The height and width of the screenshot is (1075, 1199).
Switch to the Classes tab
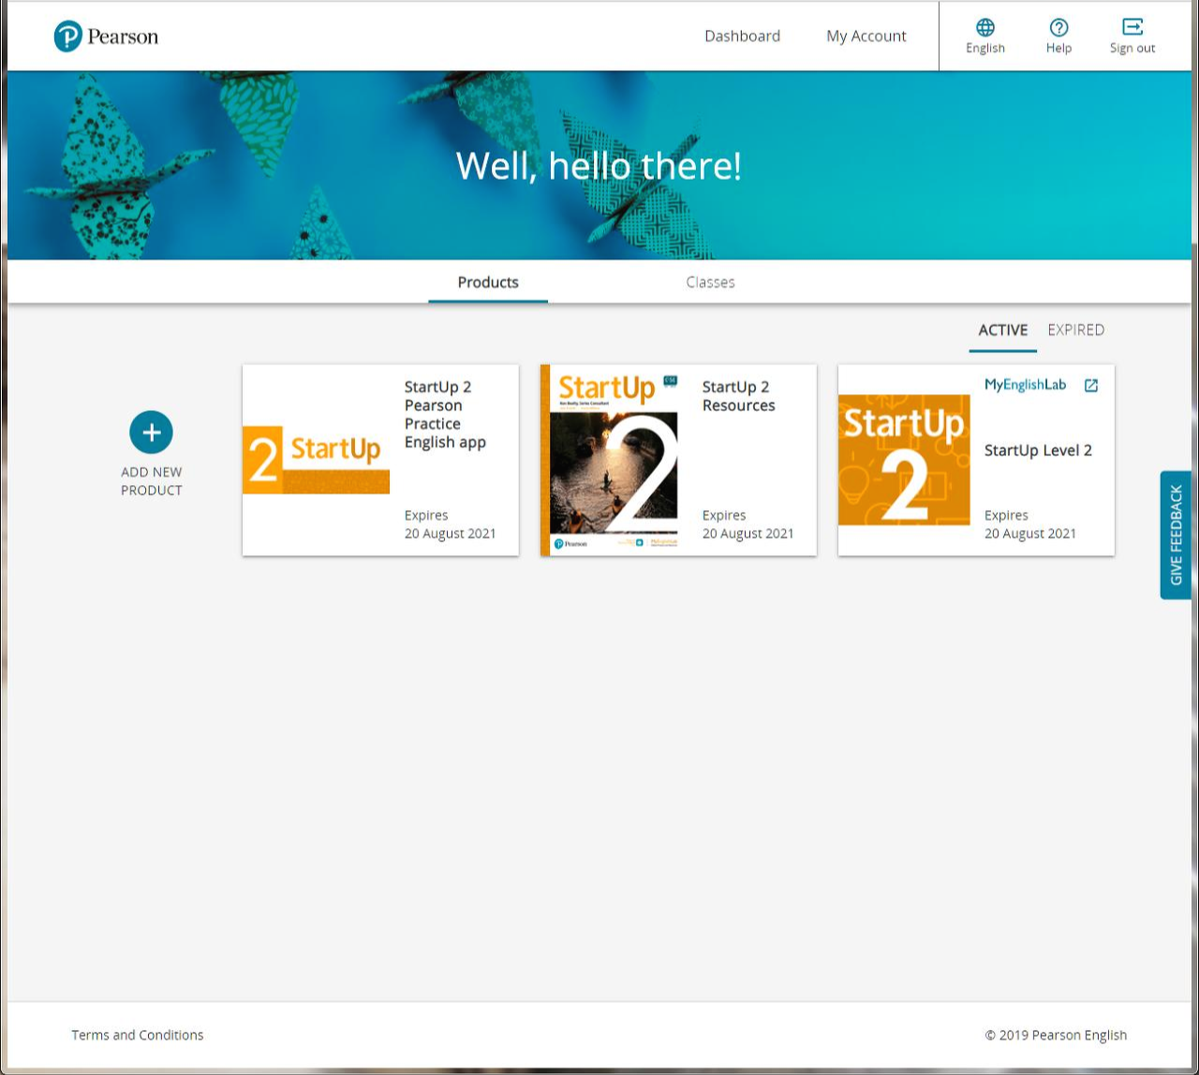click(x=710, y=282)
